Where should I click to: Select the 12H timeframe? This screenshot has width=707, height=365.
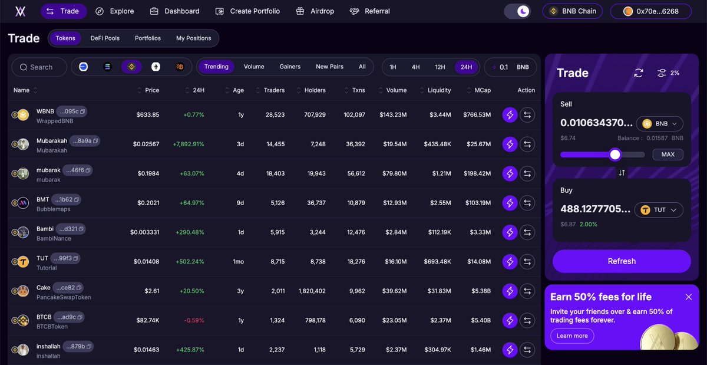pyautogui.click(x=440, y=67)
